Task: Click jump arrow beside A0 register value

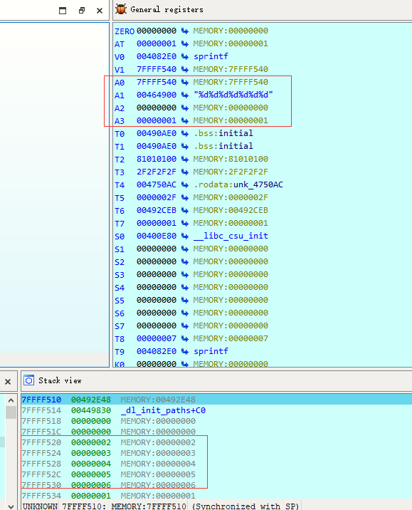Action: pyautogui.click(x=185, y=82)
